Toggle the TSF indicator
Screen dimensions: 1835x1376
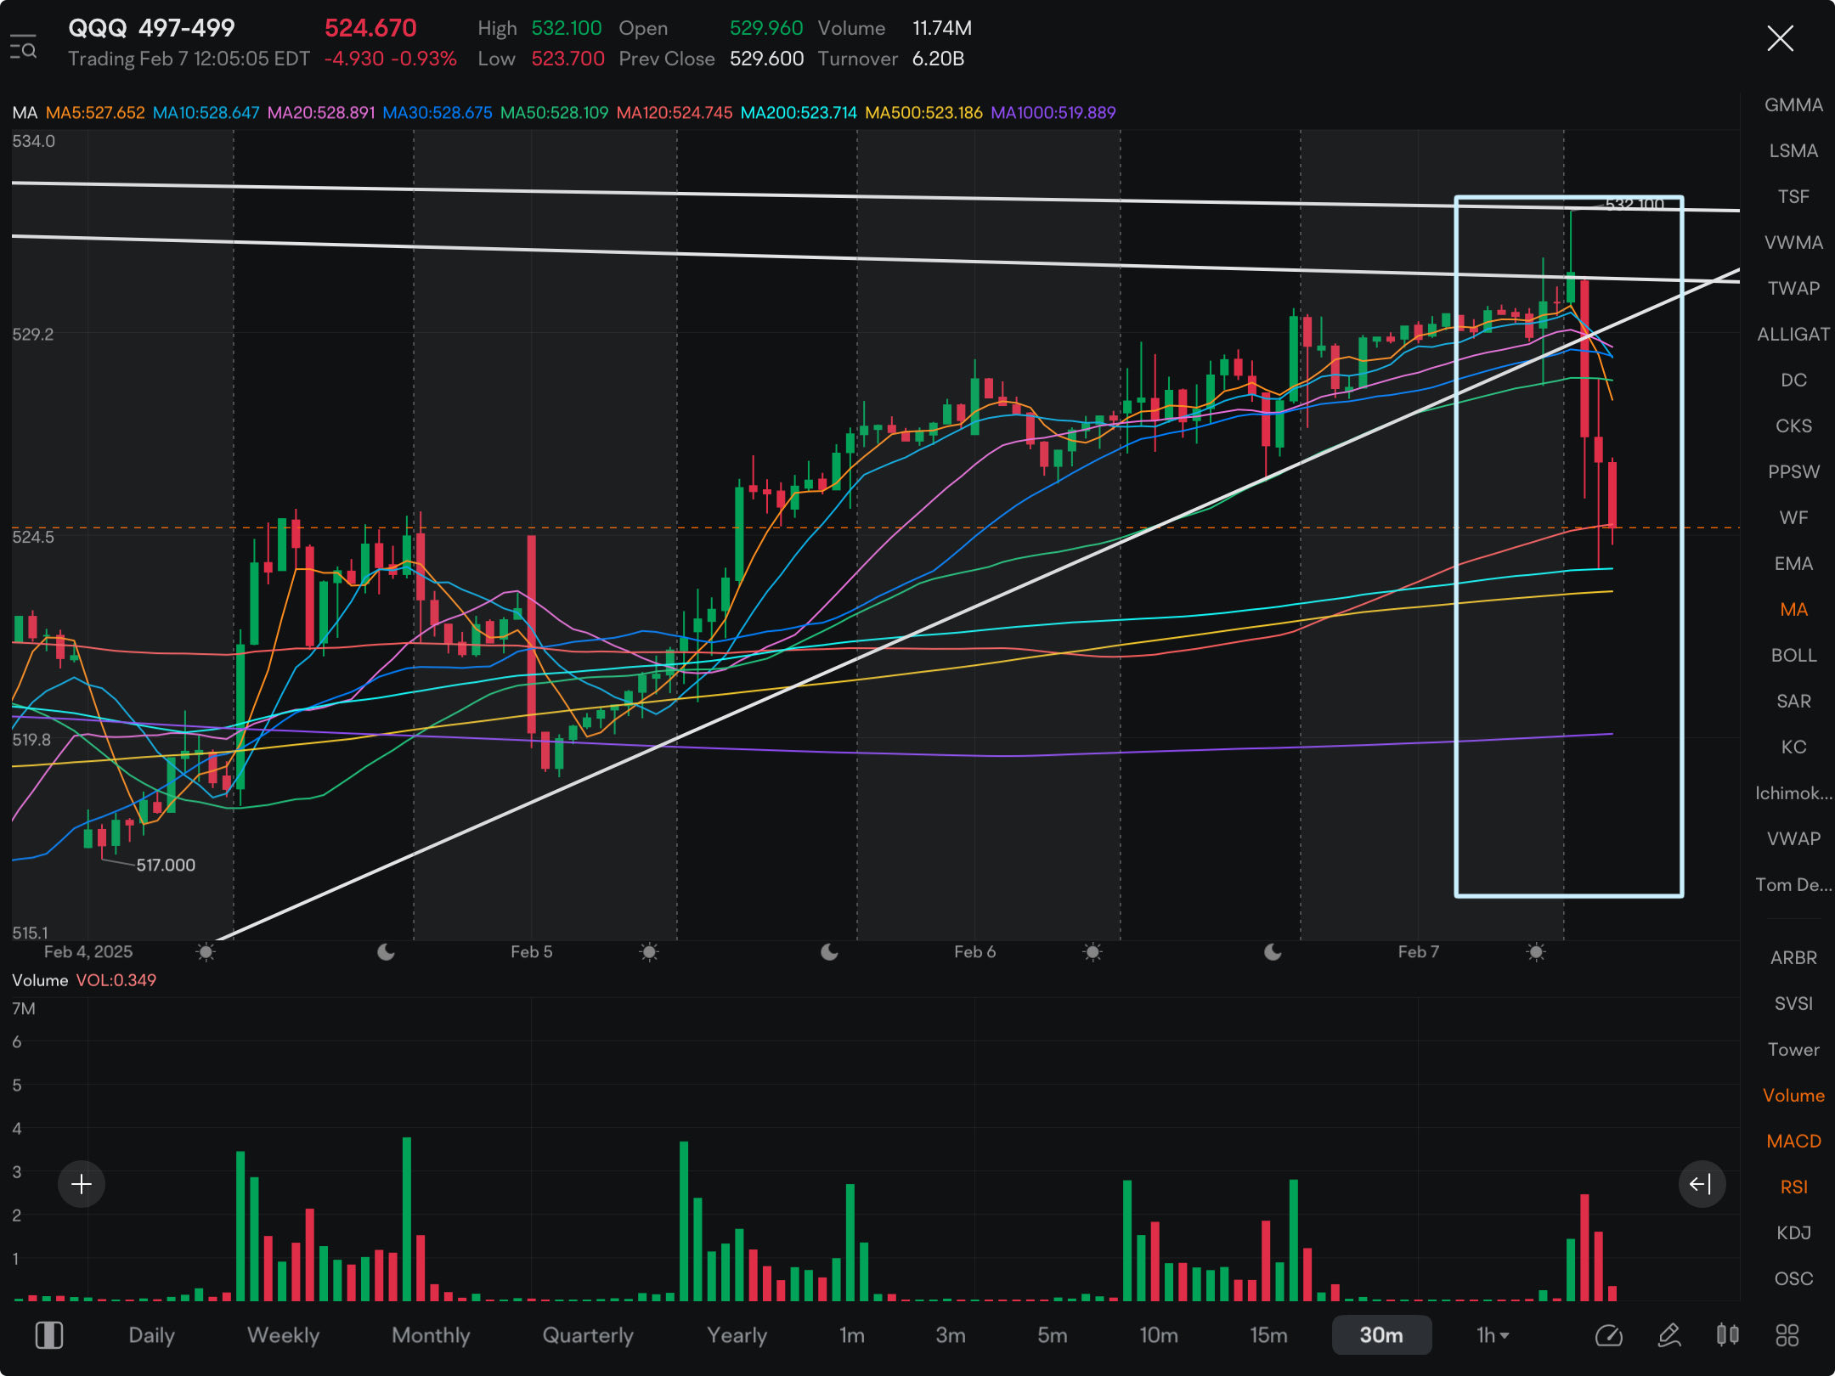click(x=1793, y=197)
